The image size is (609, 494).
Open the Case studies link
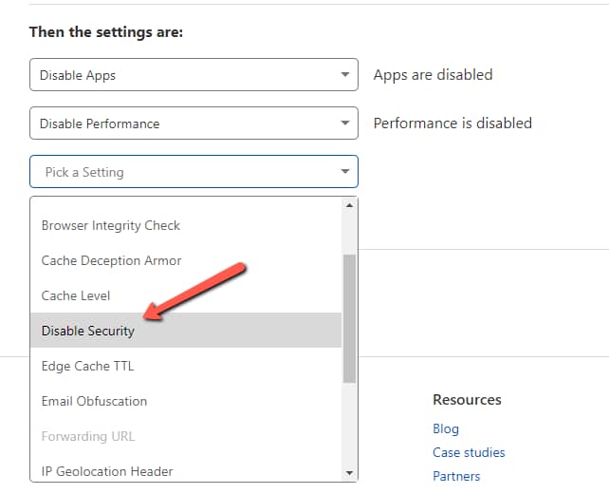(x=469, y=452)
